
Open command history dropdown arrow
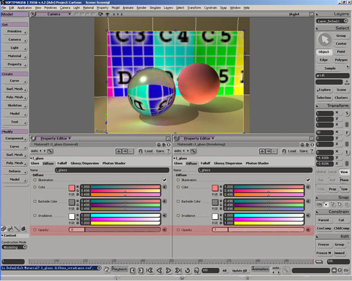click(99, 268)
